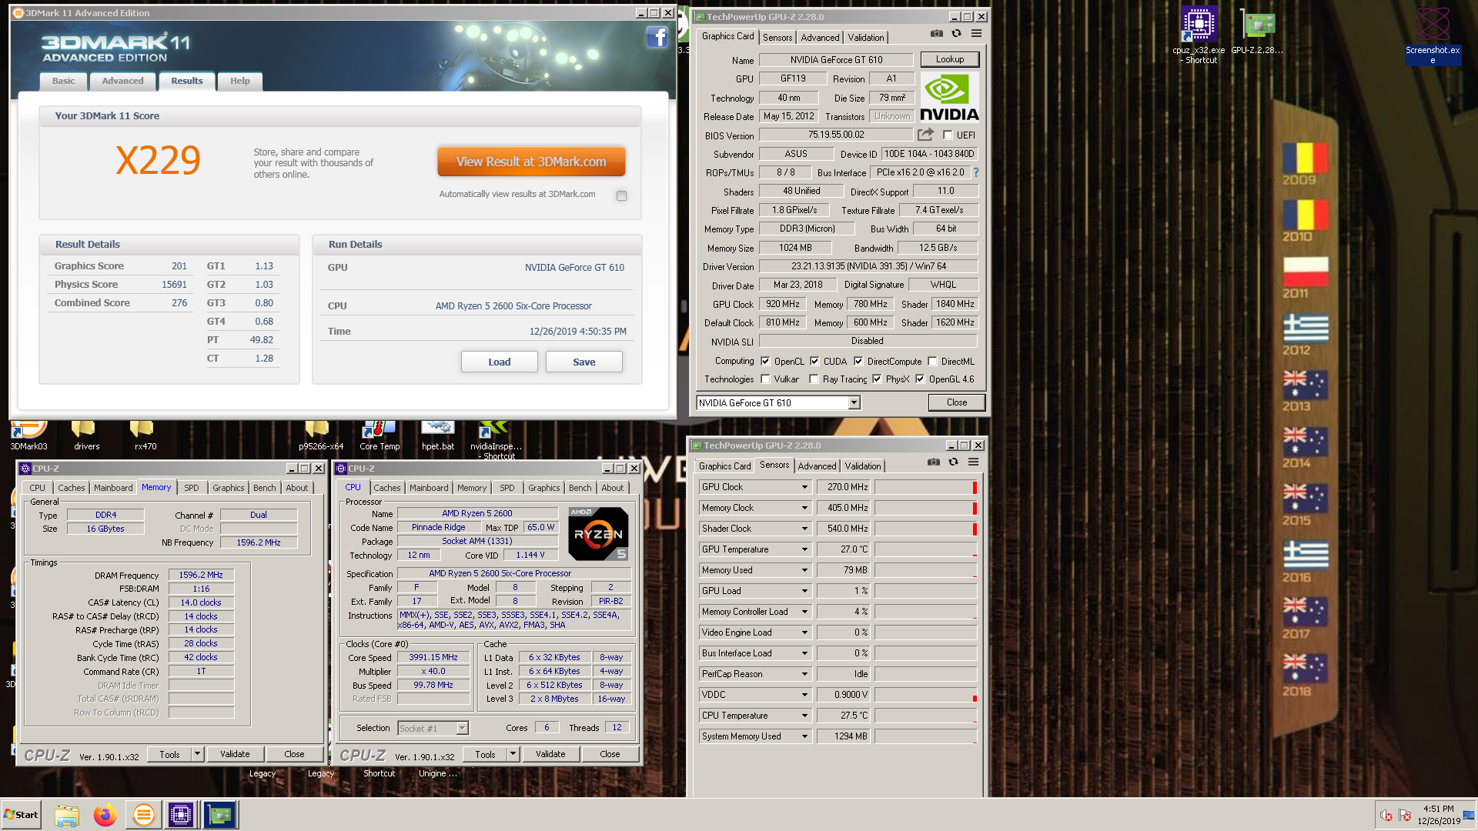Click the Bus Interface question mark icon
The image size is (1478, 831).
click(976, 172)
